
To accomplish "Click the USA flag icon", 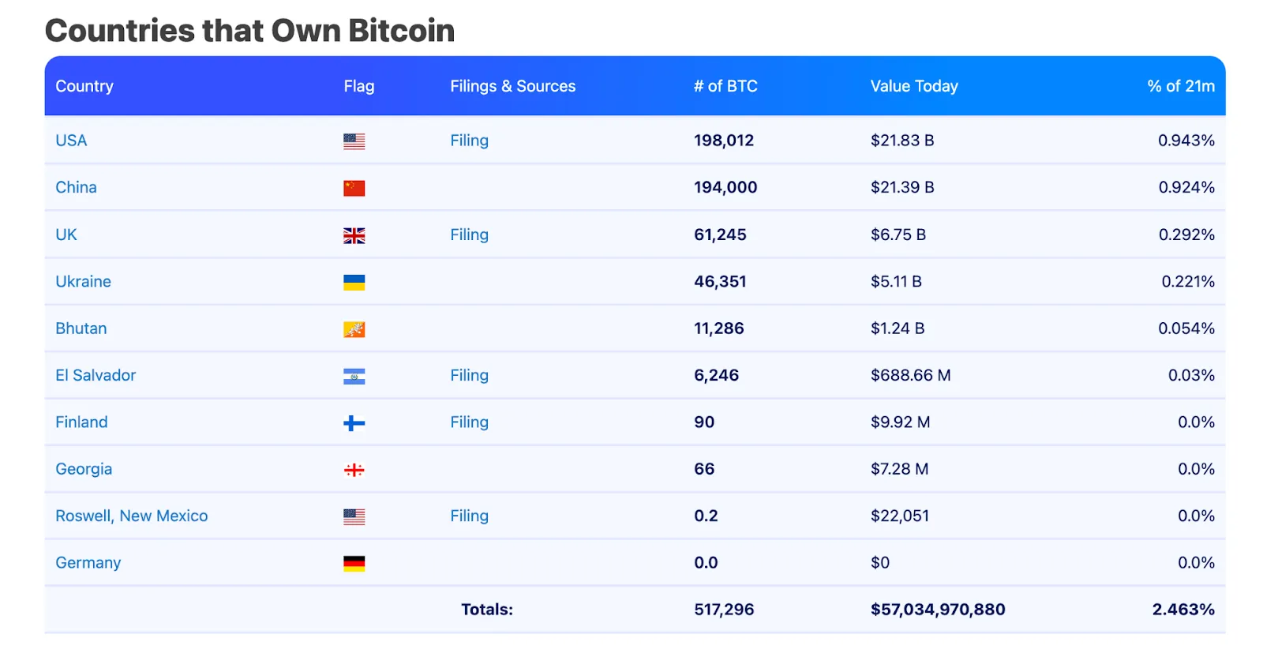I will 354,141.
